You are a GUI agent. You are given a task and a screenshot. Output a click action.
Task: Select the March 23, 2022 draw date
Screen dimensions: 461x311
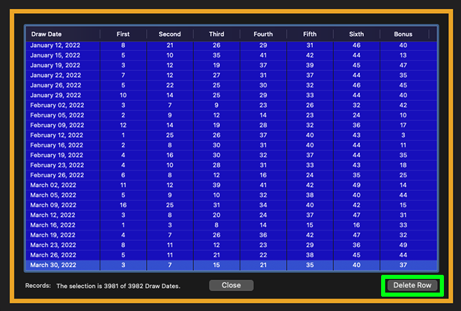(53, 245)
